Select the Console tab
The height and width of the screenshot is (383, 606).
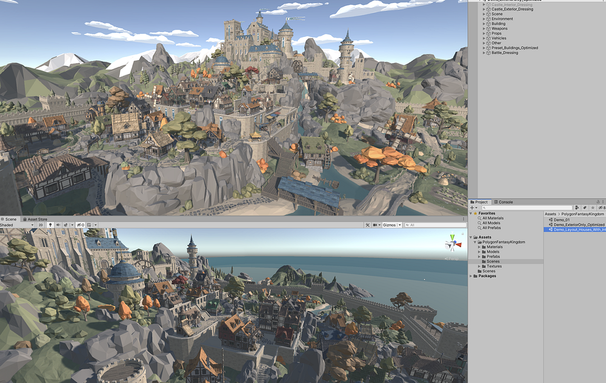click(503, 202)
